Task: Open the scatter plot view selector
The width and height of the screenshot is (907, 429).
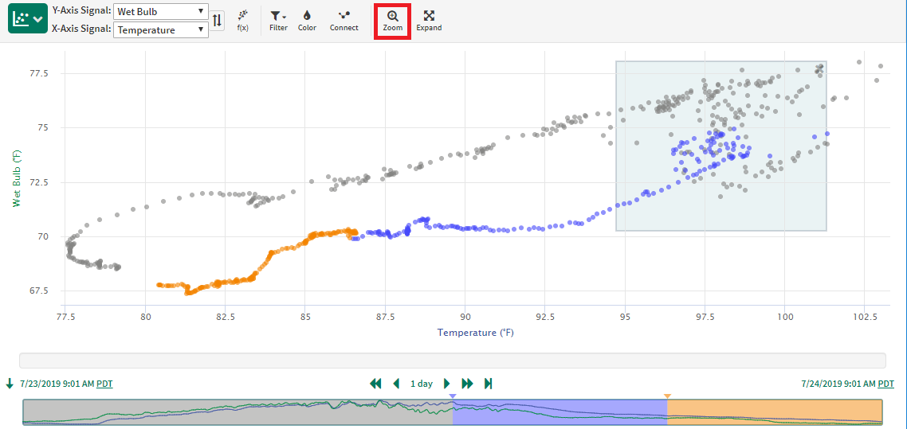Action: 28,19
